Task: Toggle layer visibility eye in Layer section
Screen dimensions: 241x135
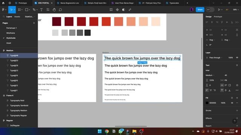Action: [x=237, y=57]
